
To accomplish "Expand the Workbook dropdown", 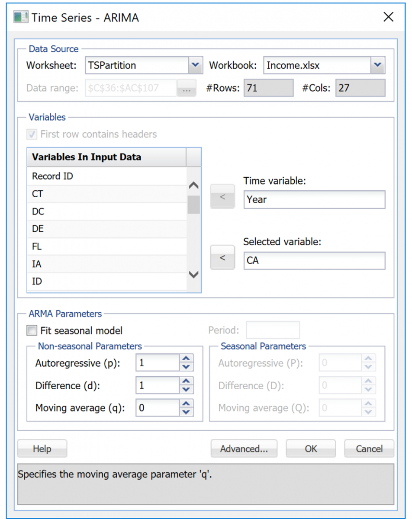I will point(377,65).
